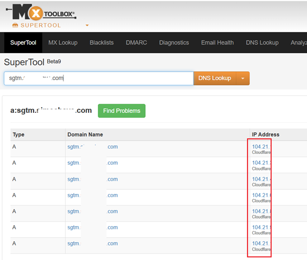Open the MX Lookup tab
Image resolution: width=307 pixels, height=260 pixels.
pos(63,43)
